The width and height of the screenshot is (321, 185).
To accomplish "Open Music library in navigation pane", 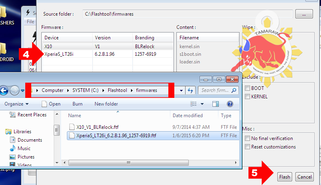I will coord(20,148).
